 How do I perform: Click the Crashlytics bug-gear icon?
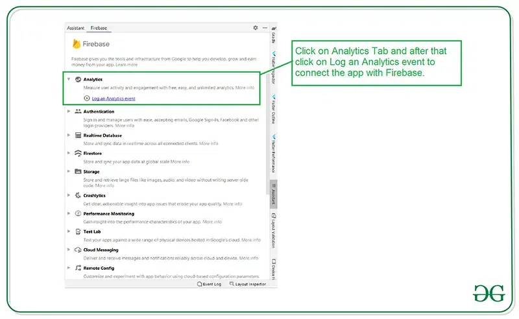[78, 195]
